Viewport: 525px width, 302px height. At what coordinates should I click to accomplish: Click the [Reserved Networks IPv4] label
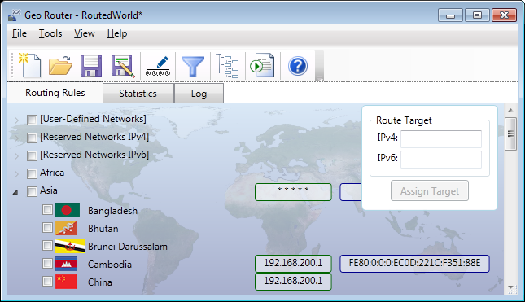click(94, 137)
